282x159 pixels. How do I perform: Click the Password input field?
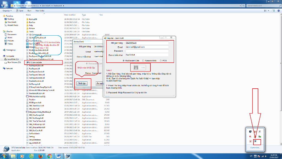(x=147, y=51)
